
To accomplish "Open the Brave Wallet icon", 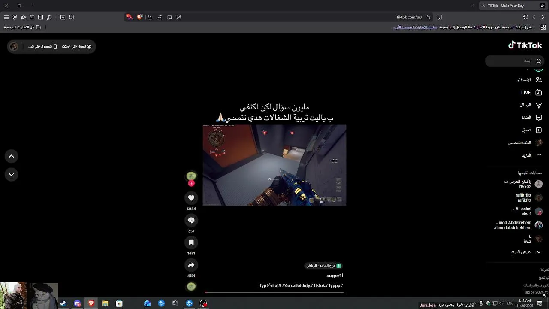I will [32, 17].
